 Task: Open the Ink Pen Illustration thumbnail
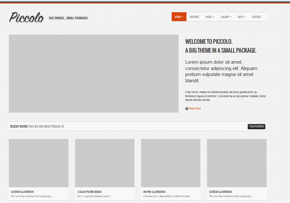[171, 163]
